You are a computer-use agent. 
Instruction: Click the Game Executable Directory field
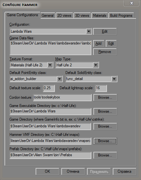click(50, 111)
